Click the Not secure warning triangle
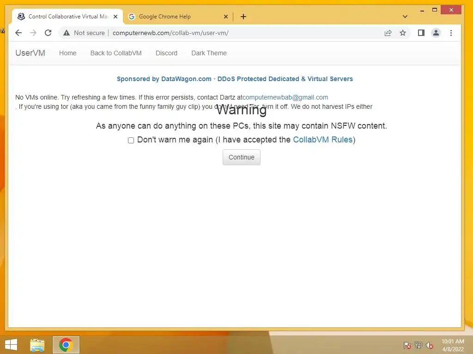Viewport: 473px width, 354px height. [67, 33]
